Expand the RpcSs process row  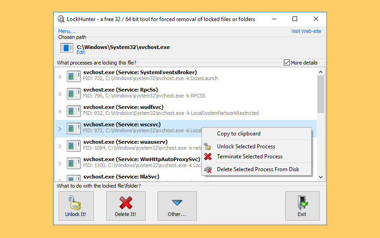(60, 94)
